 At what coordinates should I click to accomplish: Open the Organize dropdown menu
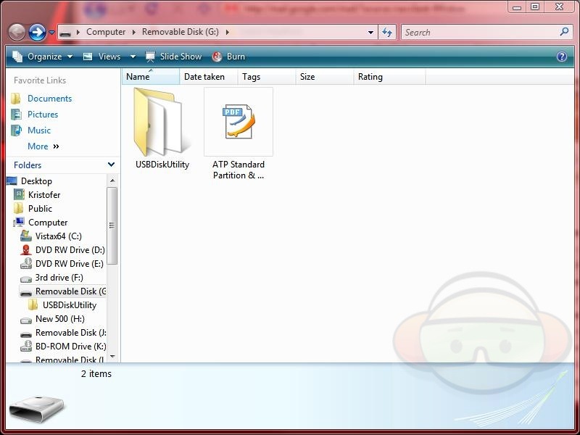coord(43,57)
